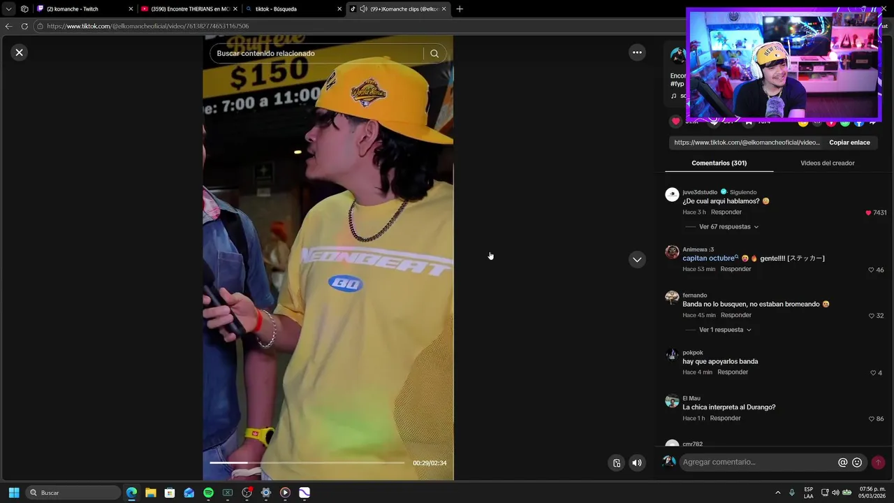Share via WhatsApp icon
Viewport: 894px width, 503px height.
point(845,122)
